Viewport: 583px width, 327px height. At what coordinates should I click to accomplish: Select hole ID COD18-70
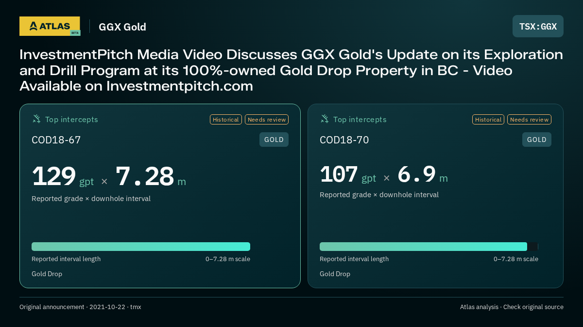click(x=344, y=140)
